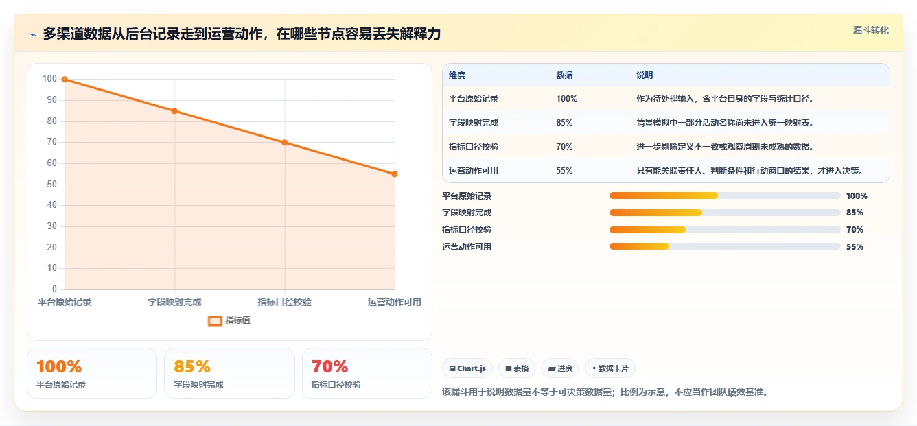Click the footnote starting 该漏斗用于说明

[605, 392]
